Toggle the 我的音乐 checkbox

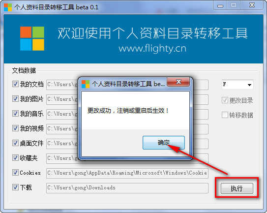point(15,114)
